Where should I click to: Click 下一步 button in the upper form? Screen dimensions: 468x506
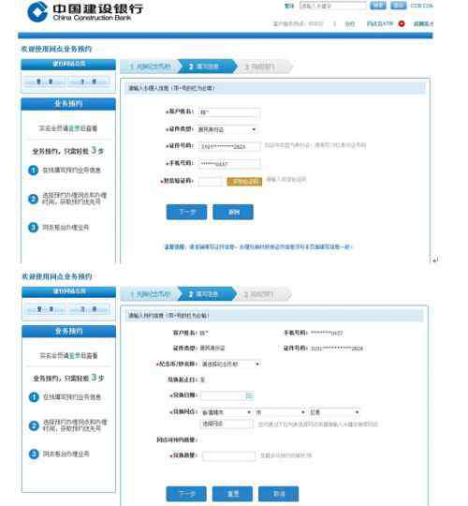(x=186, y=212)
